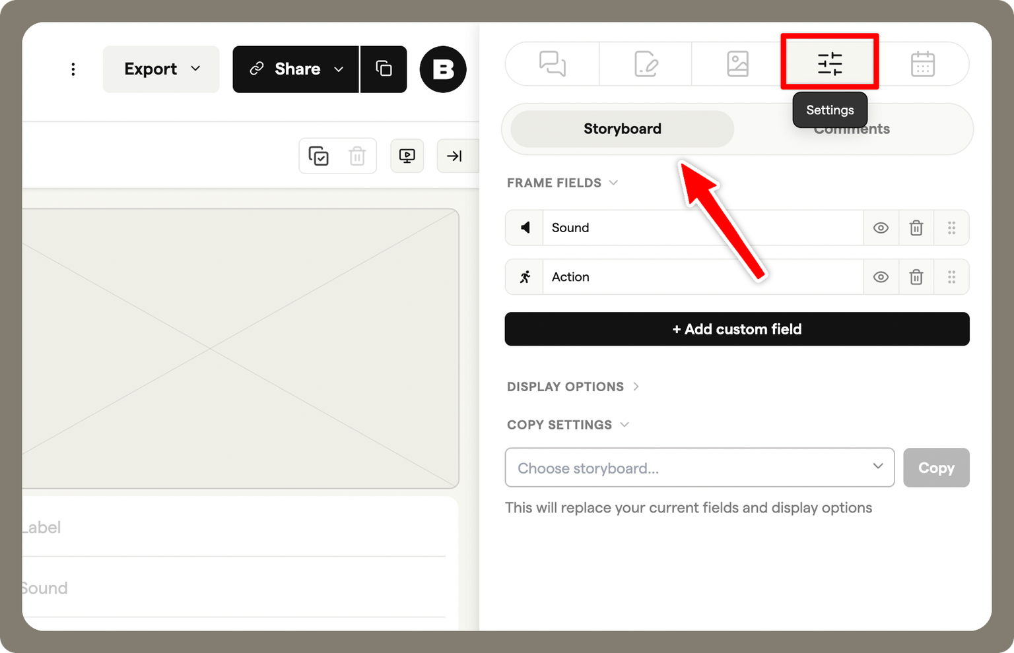
Task: Open the image panel icon
Action: (x=737, y=63)
